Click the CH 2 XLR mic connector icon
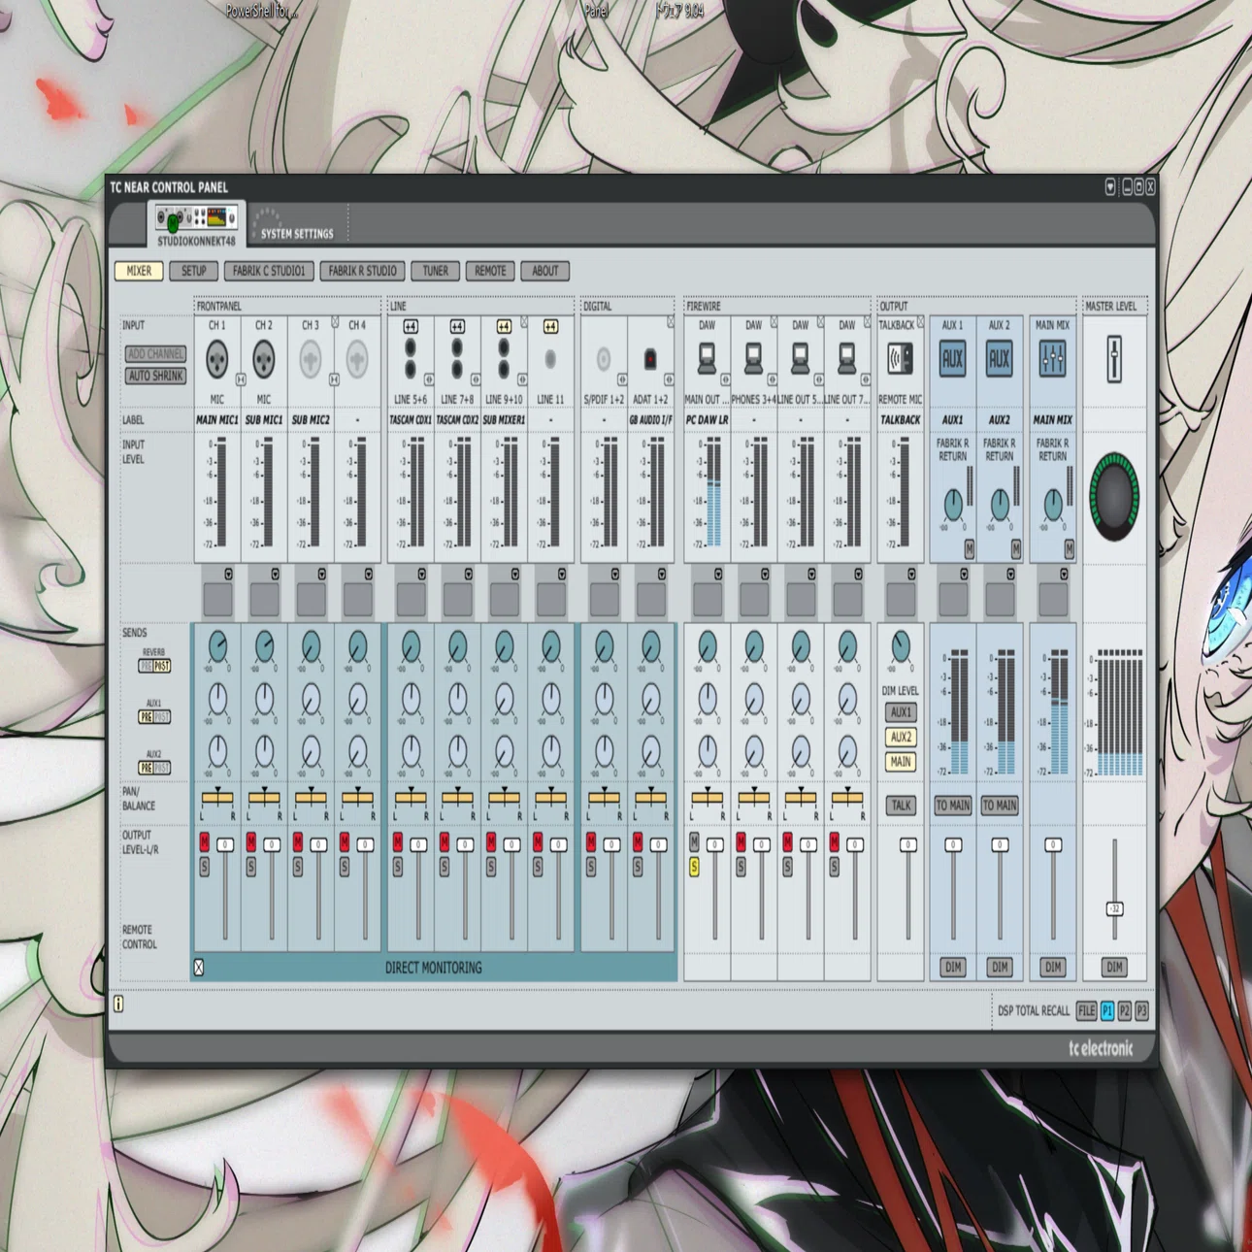This screenshot has height=1252, width=1252. 264,360
